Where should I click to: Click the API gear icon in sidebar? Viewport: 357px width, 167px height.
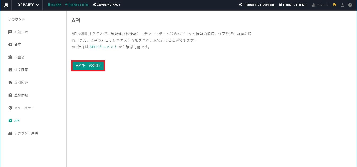pos(10,120)
